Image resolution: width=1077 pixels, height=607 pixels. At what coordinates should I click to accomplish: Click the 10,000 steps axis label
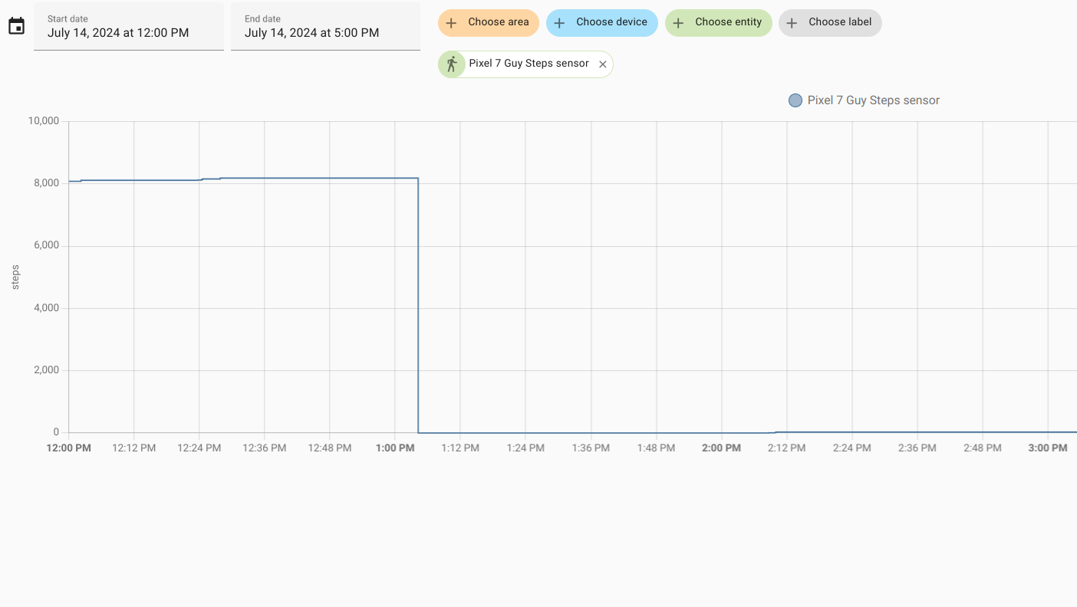[44, 121]
